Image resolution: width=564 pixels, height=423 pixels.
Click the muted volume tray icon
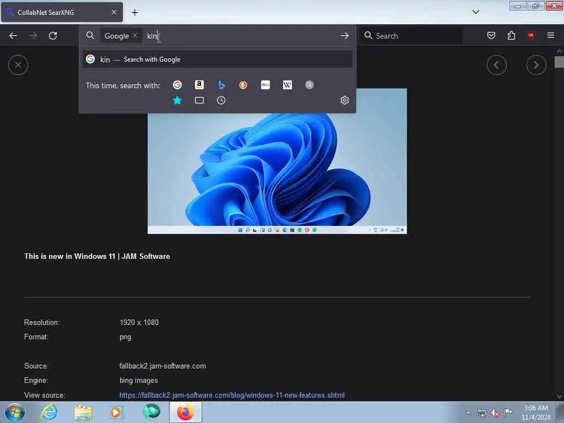[x=495, y=413]
